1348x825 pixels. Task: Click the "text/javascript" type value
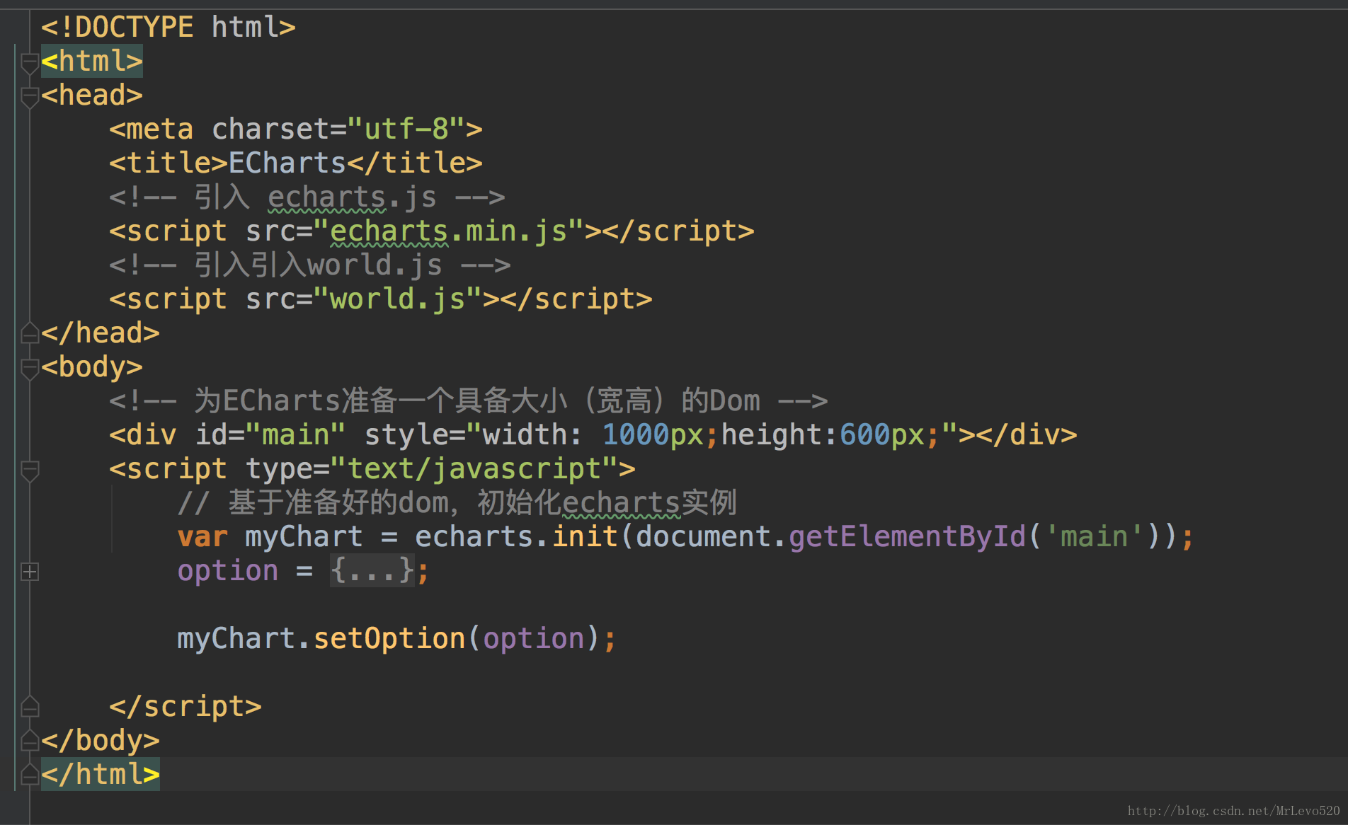(x=474, y=468)
